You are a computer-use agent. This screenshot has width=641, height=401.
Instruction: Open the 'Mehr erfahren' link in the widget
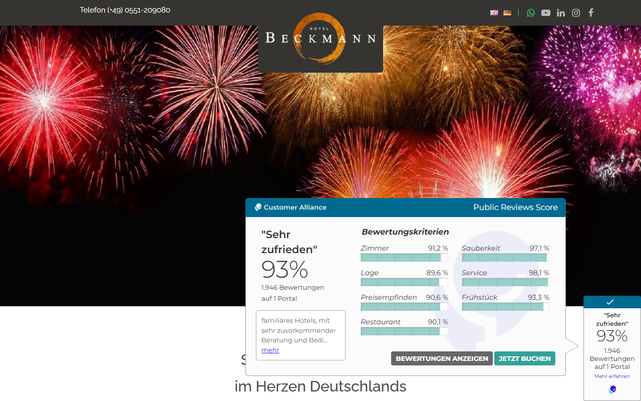pyautogui.click(x=612, y=376)
